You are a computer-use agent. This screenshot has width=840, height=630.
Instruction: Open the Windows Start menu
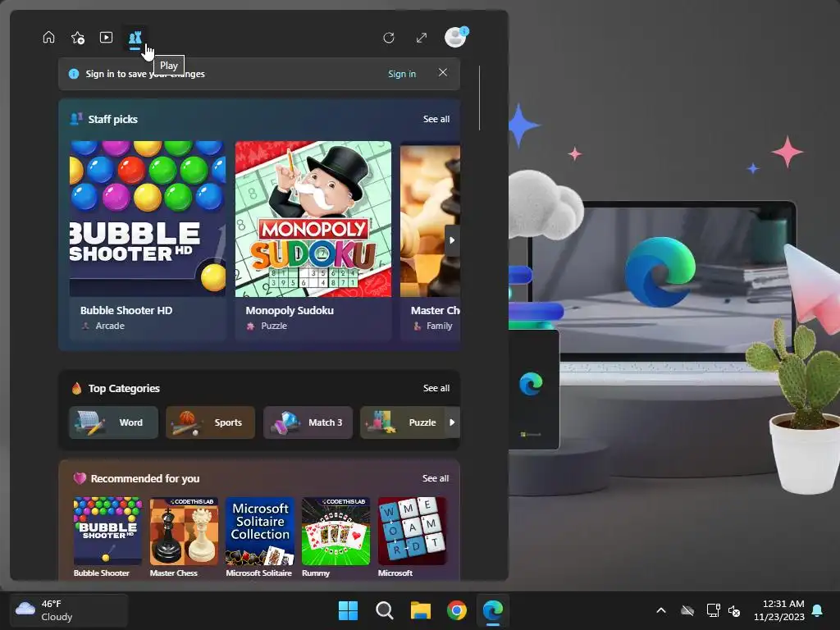coord(348,610)
